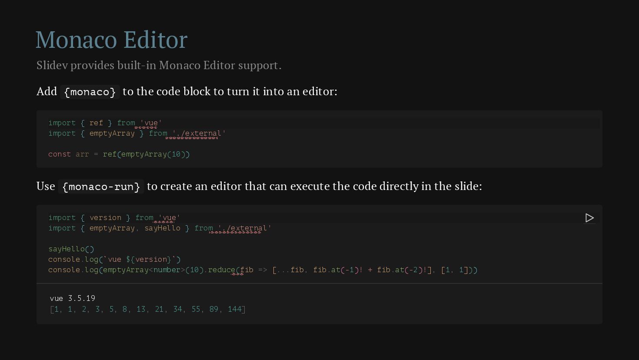Click the 'to create an editor that can execute' sentence

coord(314,186)
